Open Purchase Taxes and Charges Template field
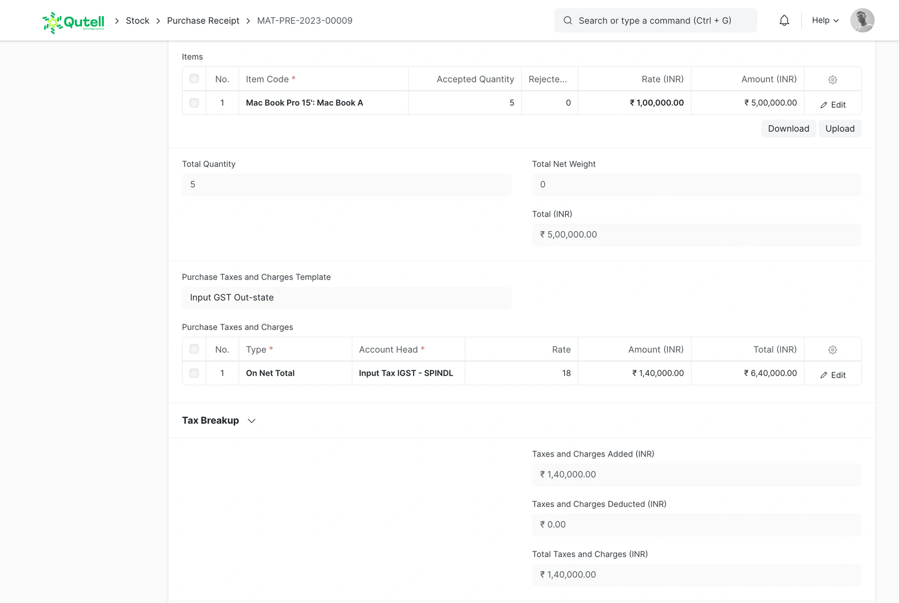 [346, 298]
